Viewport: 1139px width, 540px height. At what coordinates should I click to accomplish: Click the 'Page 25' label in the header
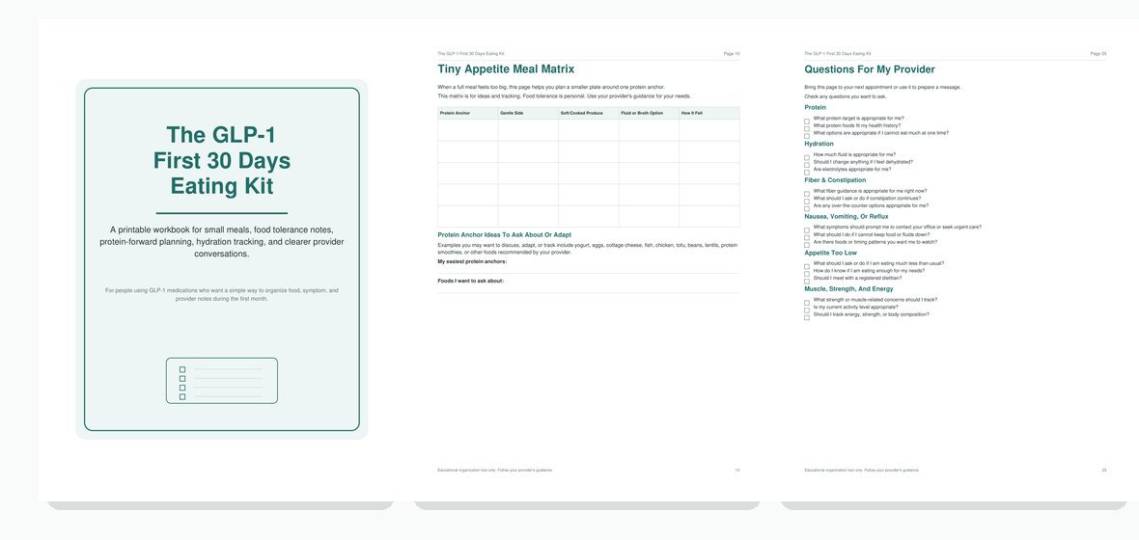(x=1098, y=54)
